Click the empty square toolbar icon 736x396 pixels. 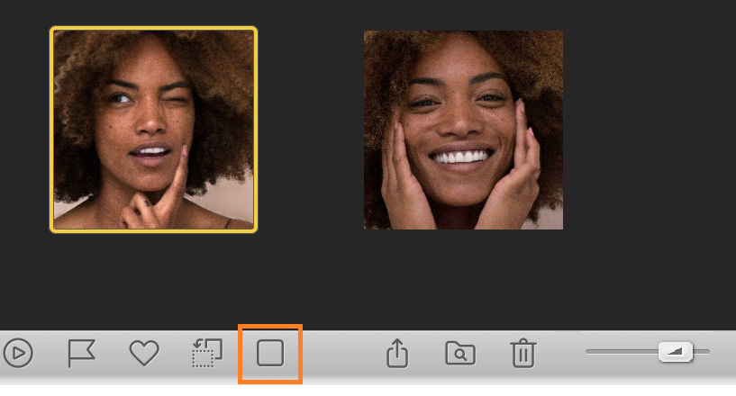270,353
